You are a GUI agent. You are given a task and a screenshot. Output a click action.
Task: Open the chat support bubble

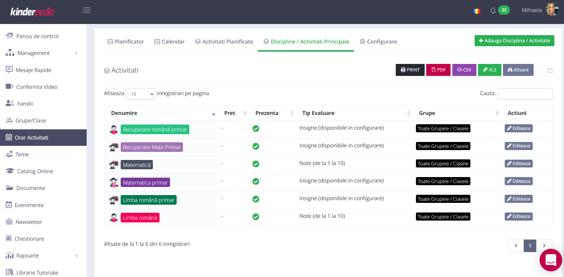click(x=550, y=260)
